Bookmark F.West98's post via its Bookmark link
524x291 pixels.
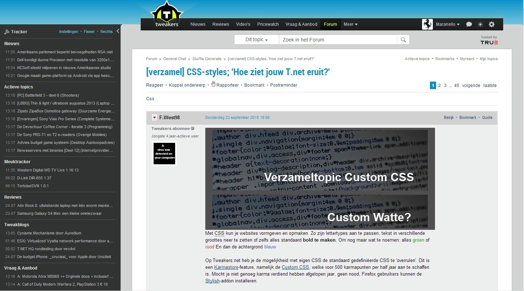pyautogui.click(x=468, y=117)
